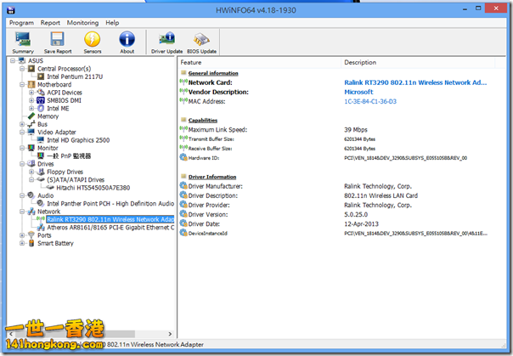513x356 pixels.
Task: Open the Monitoring menu
Action: [82, 23]
